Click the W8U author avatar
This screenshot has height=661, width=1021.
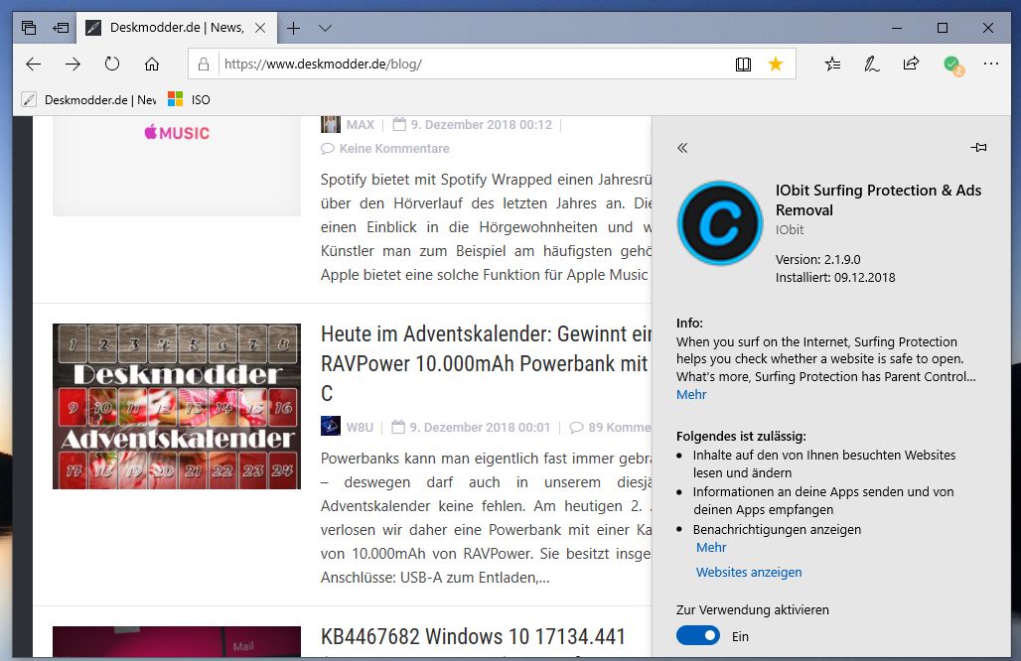(x=331, y=426)
